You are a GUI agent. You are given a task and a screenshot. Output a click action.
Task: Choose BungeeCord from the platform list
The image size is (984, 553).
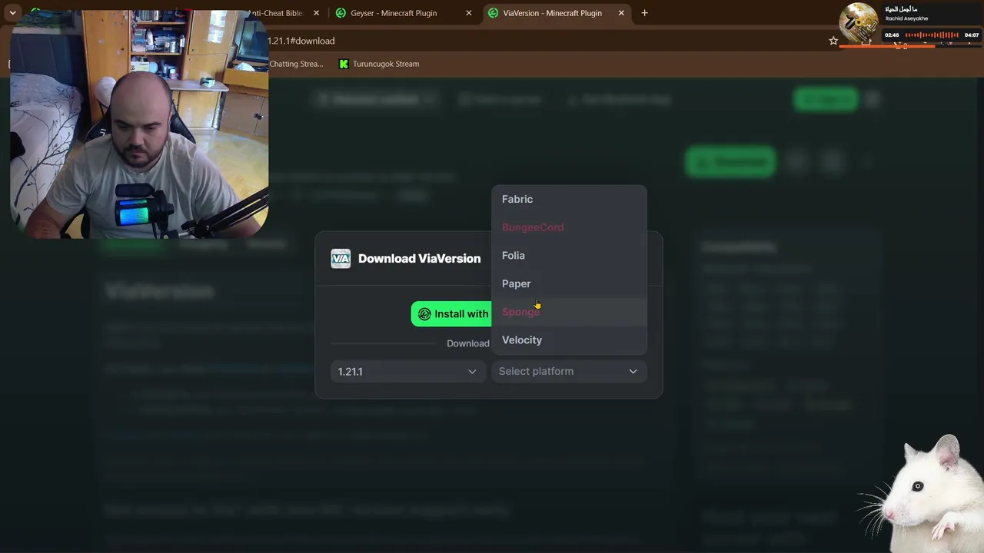(x=569, y=227)
